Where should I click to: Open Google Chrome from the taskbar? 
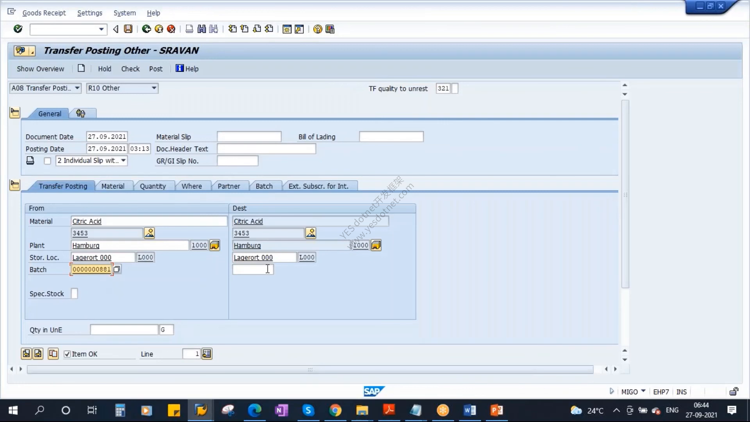point(335,410)
